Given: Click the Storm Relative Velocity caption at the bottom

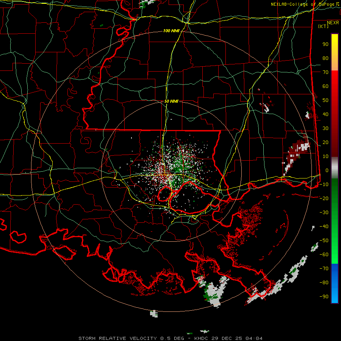Looking at the screenshot, I should click(x=170, y=338).
